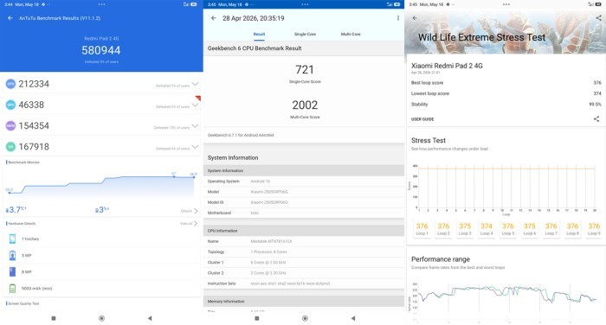Tap the Cluster 1 row
The width and height of the screenshot is (606, 325).
304,263
